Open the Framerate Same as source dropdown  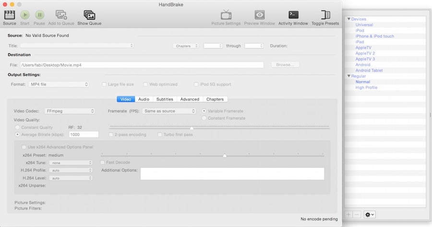click(x=169, y=111)
